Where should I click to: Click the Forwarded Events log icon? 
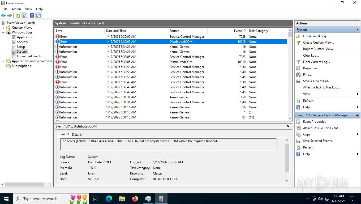coord(14,56)
